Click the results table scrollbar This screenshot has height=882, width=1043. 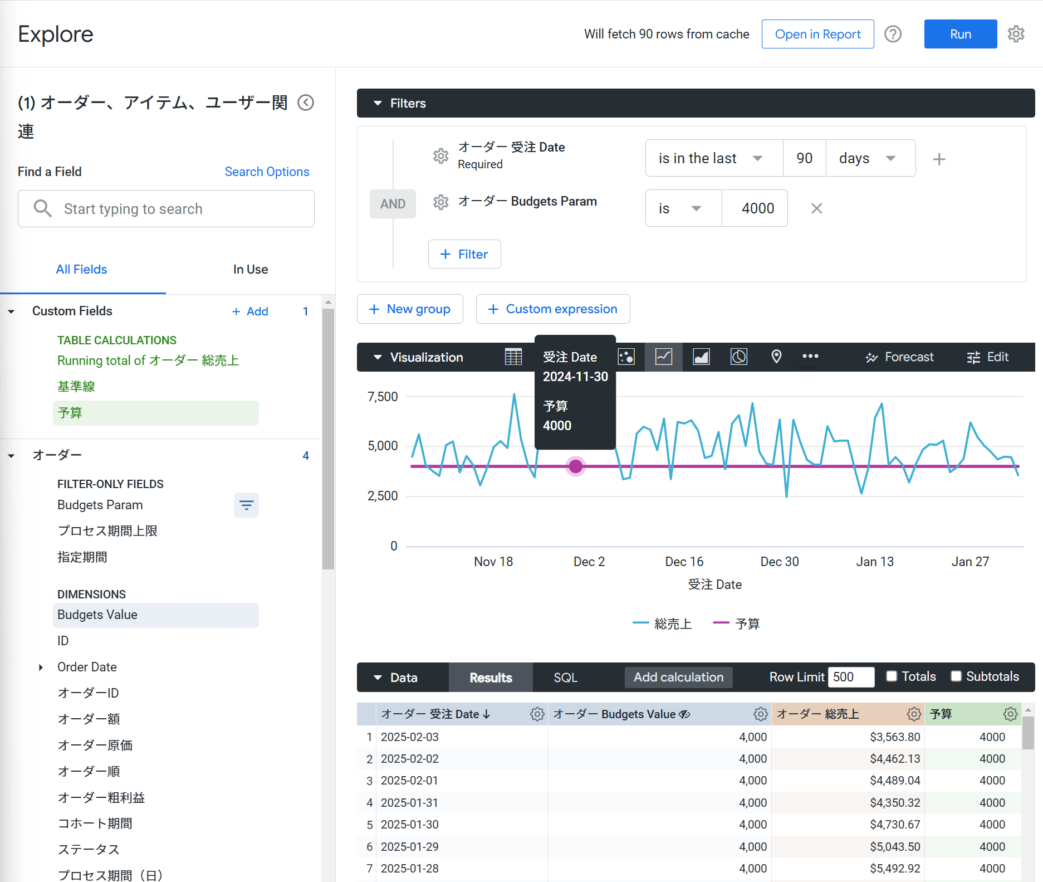coord(1029,733)
